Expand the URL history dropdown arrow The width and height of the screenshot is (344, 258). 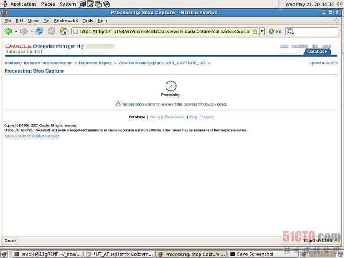coord(262,31)
